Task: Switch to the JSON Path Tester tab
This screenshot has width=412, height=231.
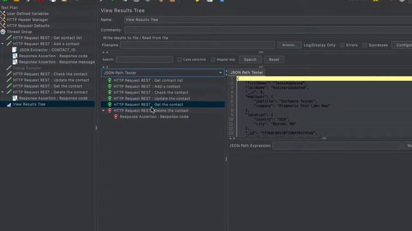Action: tap(247, 73)
